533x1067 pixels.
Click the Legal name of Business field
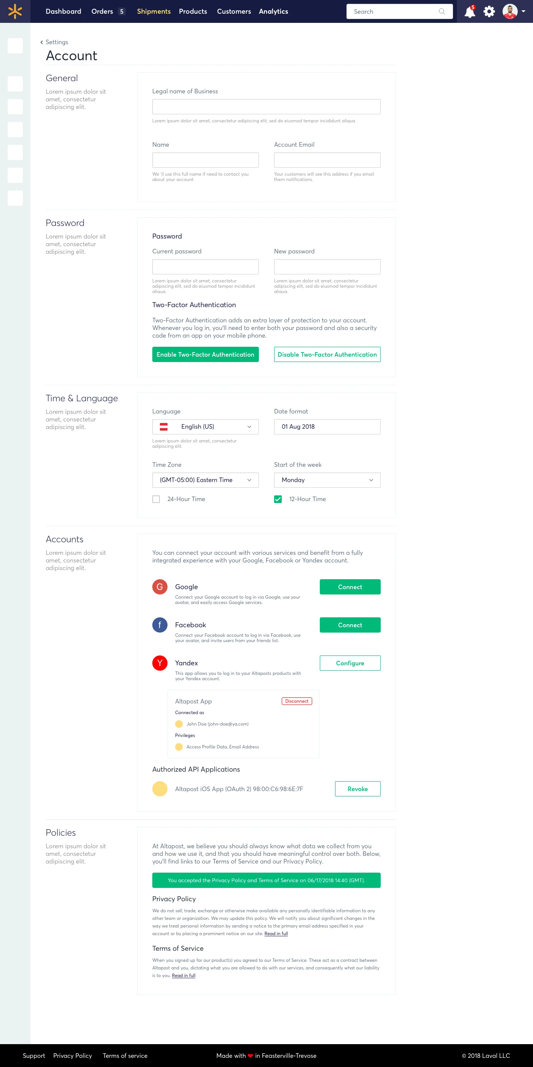pos(266,107)
